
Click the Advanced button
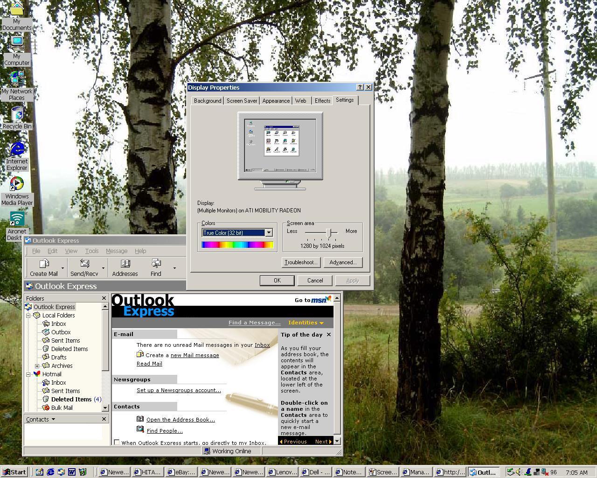(343, 262)
